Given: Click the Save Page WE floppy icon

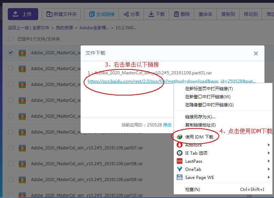Looking at the screenshot, I should point(180,177).
